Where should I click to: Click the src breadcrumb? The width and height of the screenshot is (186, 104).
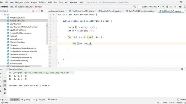(12, 7)
